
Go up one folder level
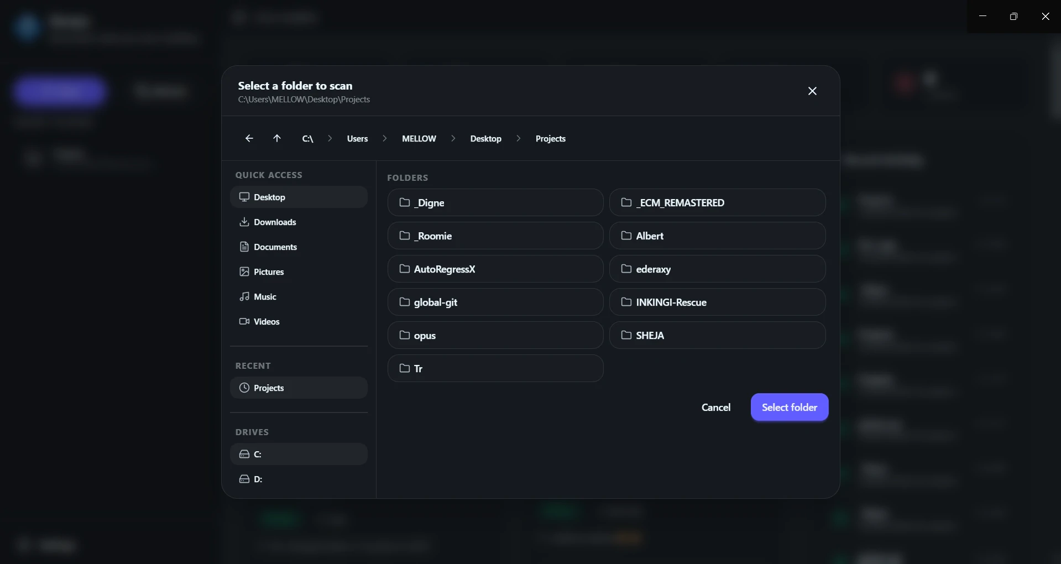(277, 138)
